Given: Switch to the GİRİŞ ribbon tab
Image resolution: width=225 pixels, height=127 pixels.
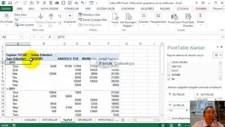Looking at the screenshot, I should (x=19, y=9).
